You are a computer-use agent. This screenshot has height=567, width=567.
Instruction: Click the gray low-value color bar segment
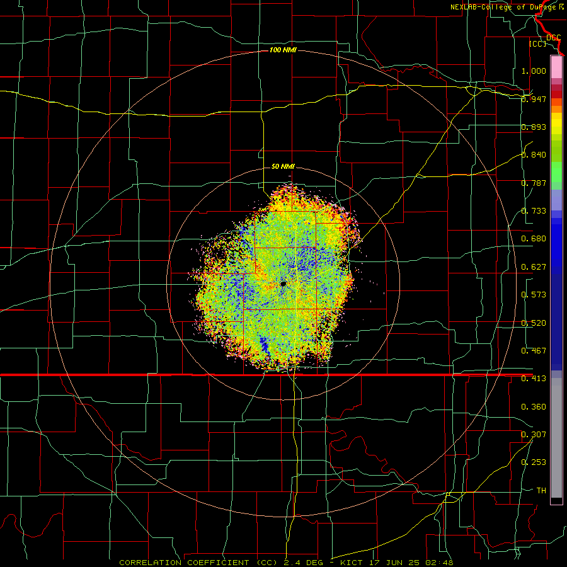click(x=556, y=438)
